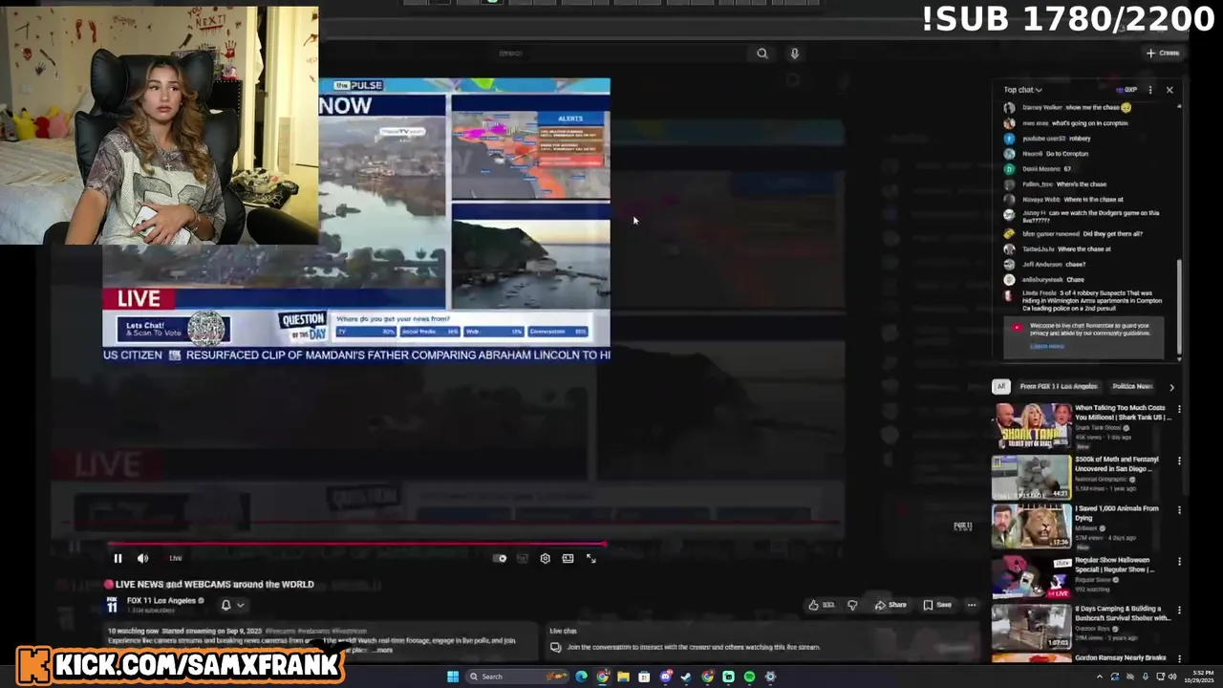
Task: Click the taskbar Search box
Action: click(515, 677)
